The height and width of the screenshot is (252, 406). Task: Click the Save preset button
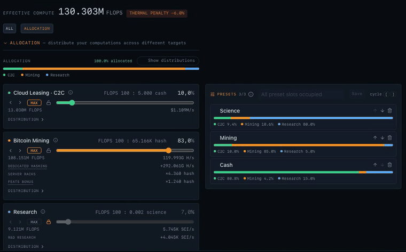357,94
